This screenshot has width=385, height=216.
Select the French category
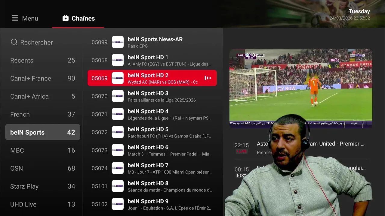[43, 114]
